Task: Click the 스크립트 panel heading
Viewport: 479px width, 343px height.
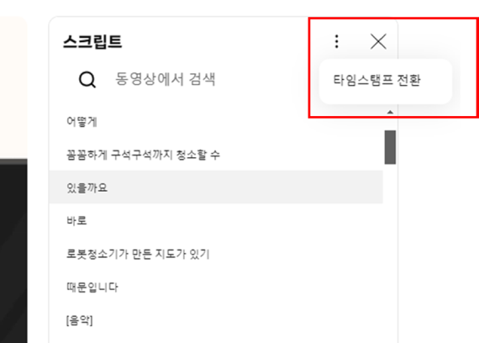Action: click(92, 41)
